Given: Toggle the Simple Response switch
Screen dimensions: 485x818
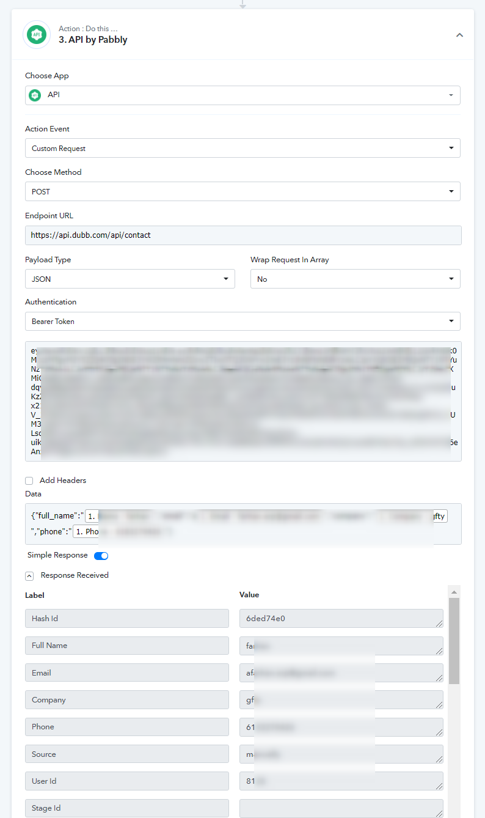Looking at the screenshot, I should [101, 556].
